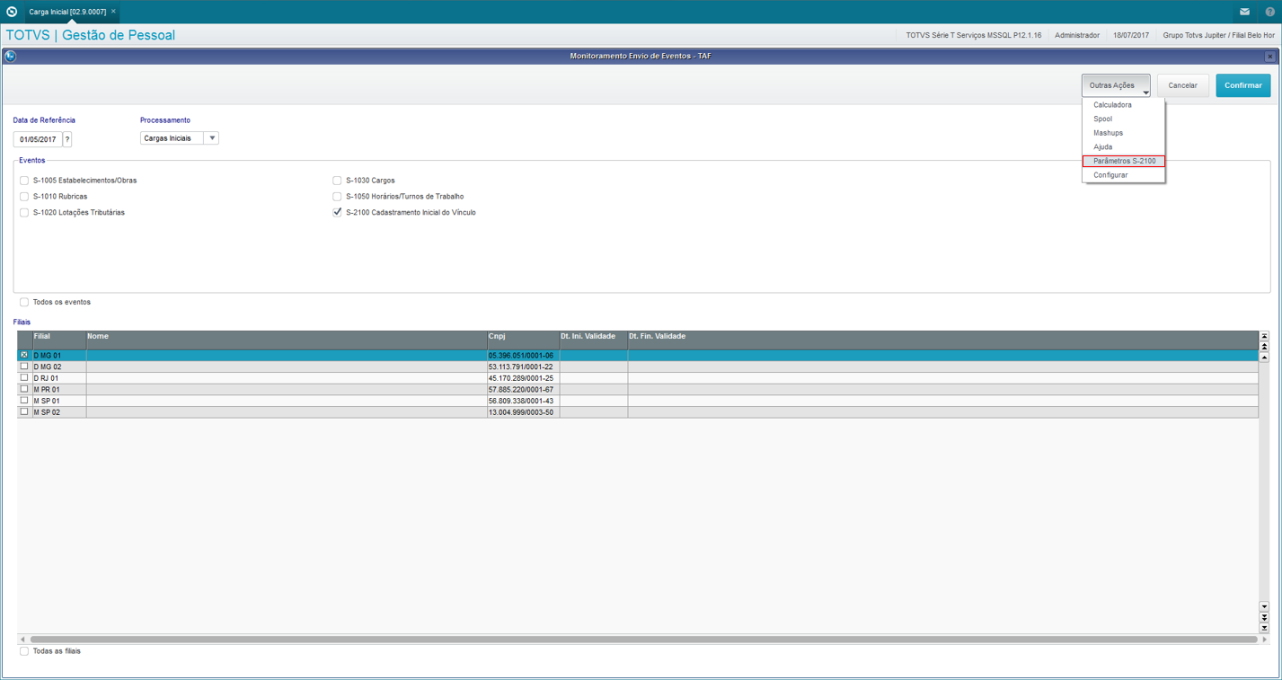Open the mail envelope icon

[1244, 12]
